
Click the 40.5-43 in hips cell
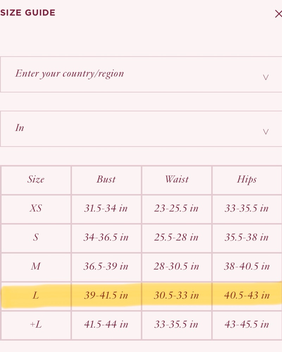(x=247, y=295)
